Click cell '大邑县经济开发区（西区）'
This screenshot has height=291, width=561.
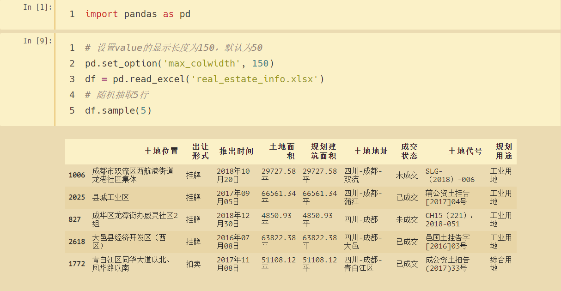[129, 242]
